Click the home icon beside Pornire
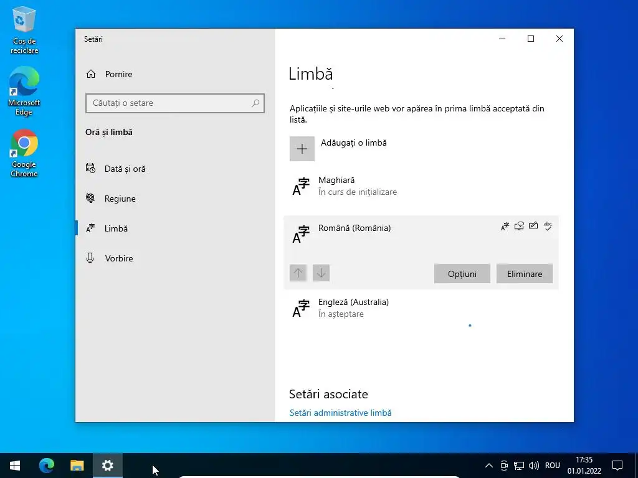Viewport: 638px width, 478px height. point(91,74)
